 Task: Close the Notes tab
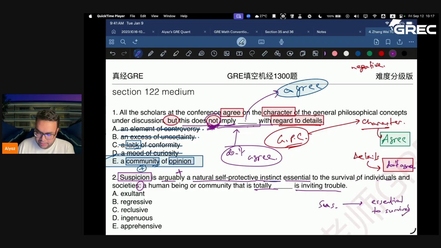coord(360,32)
